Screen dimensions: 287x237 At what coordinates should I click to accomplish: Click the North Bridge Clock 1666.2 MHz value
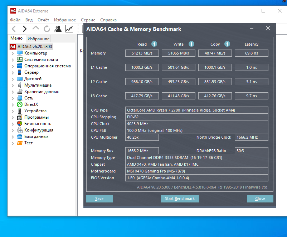tap(252, 137)
